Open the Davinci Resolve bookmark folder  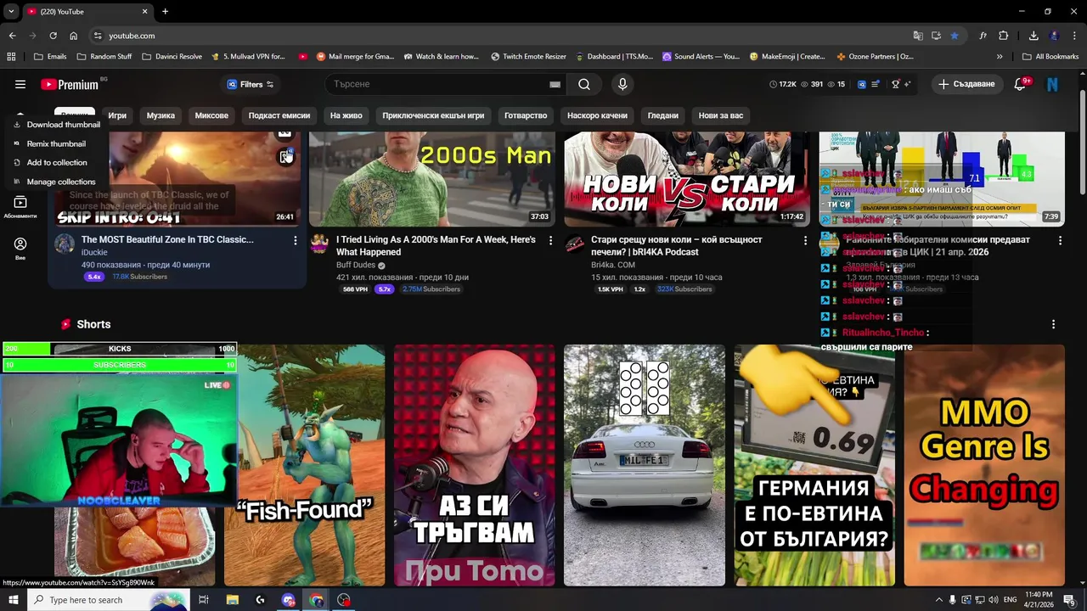pyautogui.click(x=172, y=57)
